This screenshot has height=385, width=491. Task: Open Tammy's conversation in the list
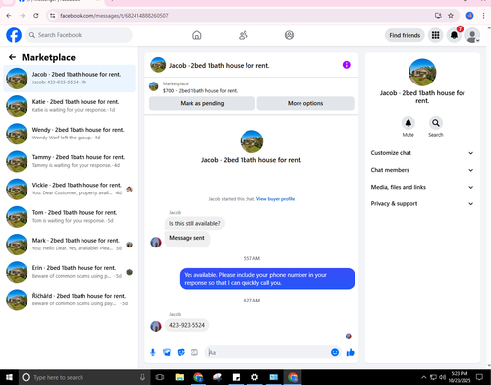pos(69,161)
